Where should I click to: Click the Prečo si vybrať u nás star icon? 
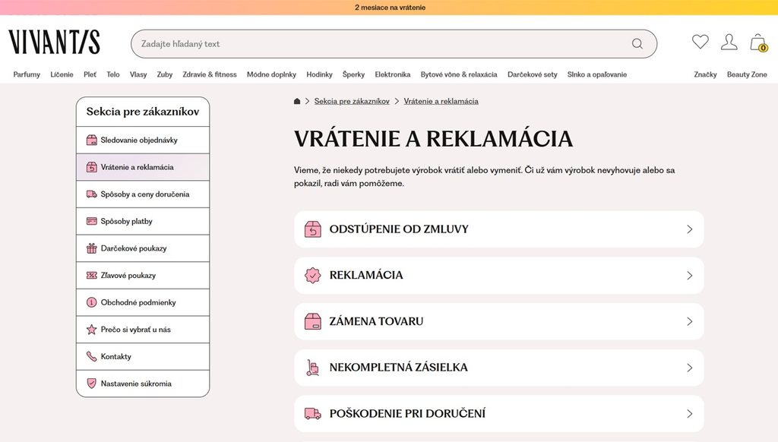92,330
